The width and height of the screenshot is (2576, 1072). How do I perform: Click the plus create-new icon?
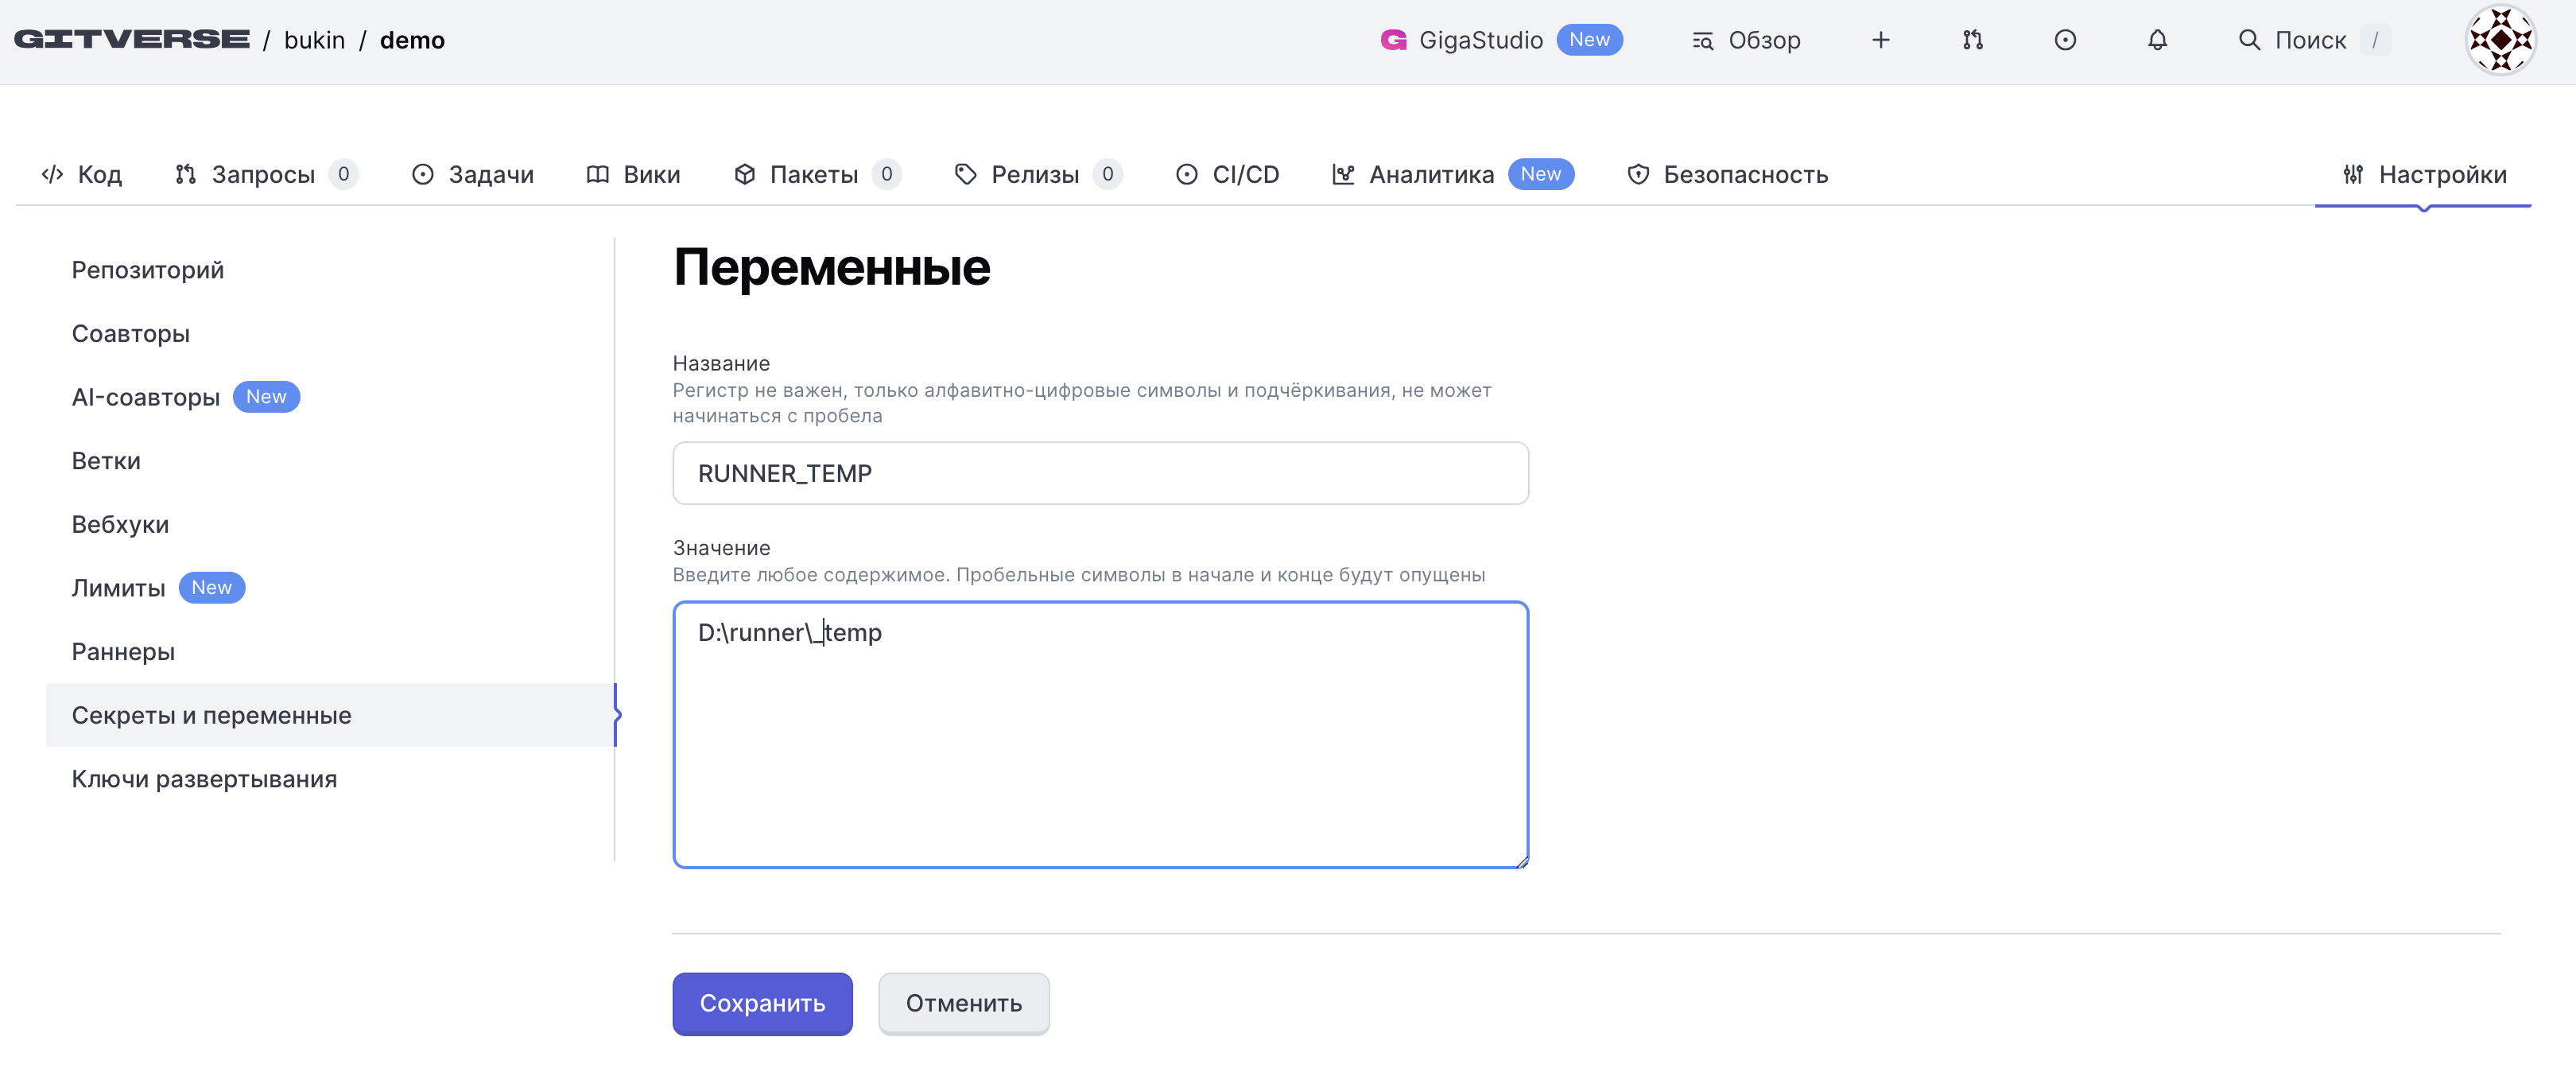(x=1880, y=40)
